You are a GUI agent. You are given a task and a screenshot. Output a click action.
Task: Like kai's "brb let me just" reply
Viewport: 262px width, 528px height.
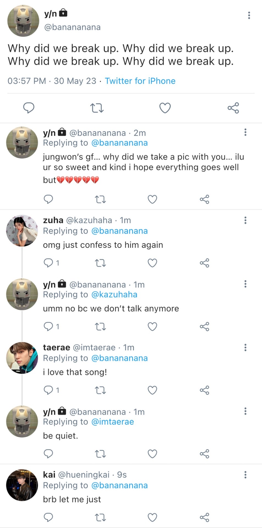(152, 517)
